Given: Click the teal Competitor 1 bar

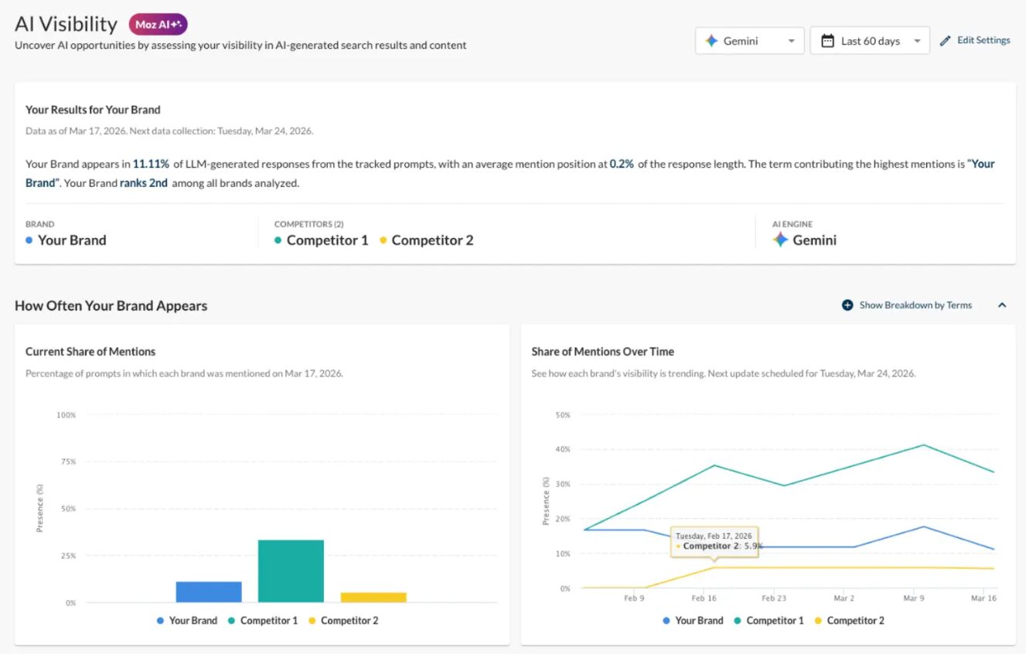Looking at the screenshot, I should coord(291,571).
